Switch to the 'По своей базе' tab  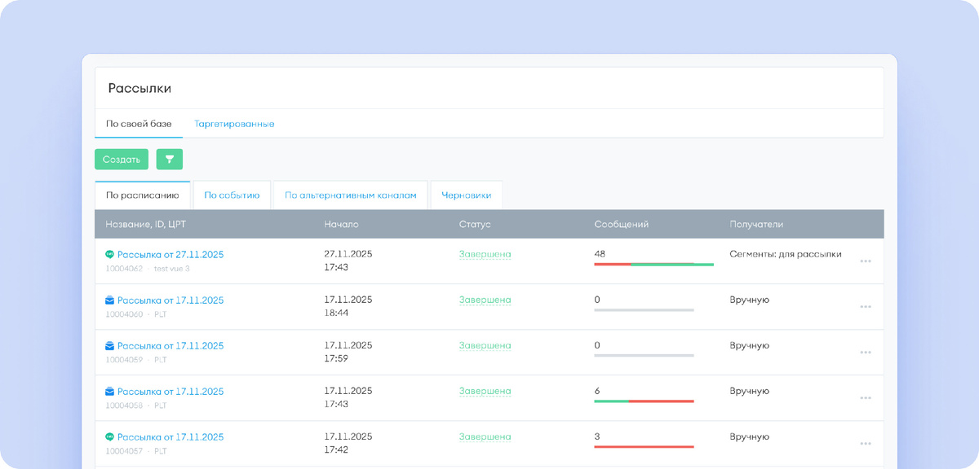[x=139, y=124]
